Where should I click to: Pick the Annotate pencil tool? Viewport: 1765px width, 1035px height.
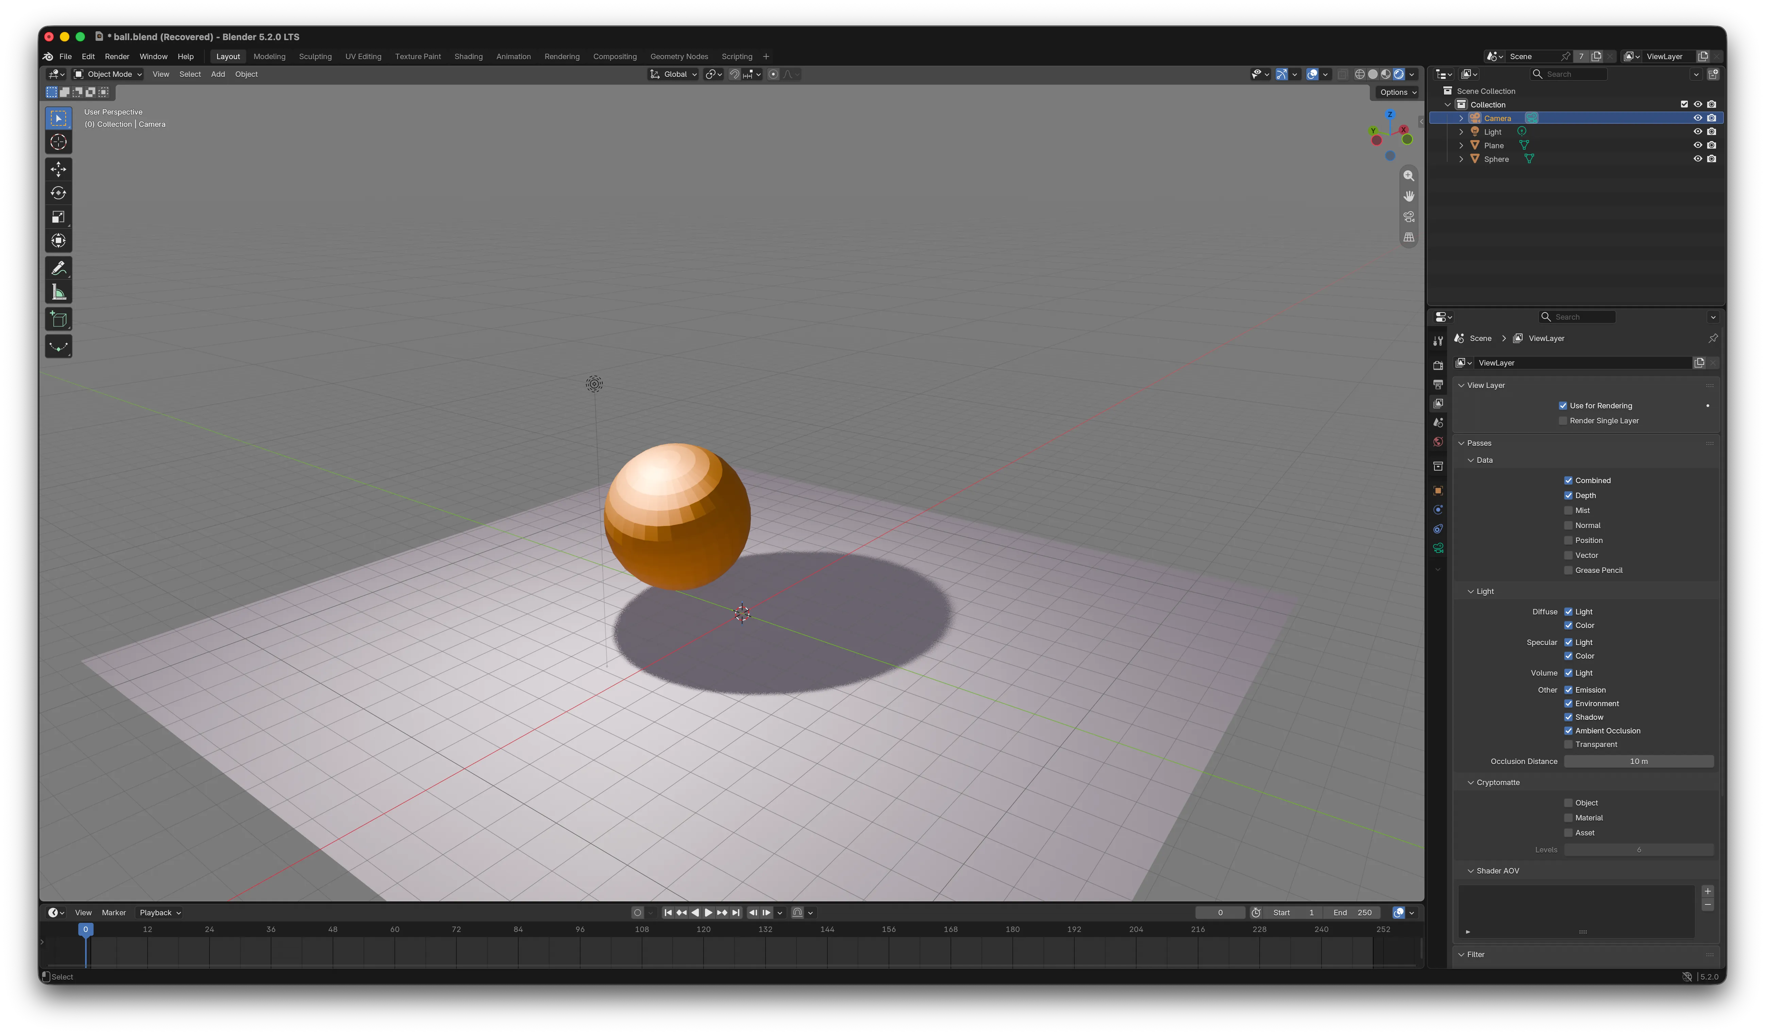coord(59,268)
